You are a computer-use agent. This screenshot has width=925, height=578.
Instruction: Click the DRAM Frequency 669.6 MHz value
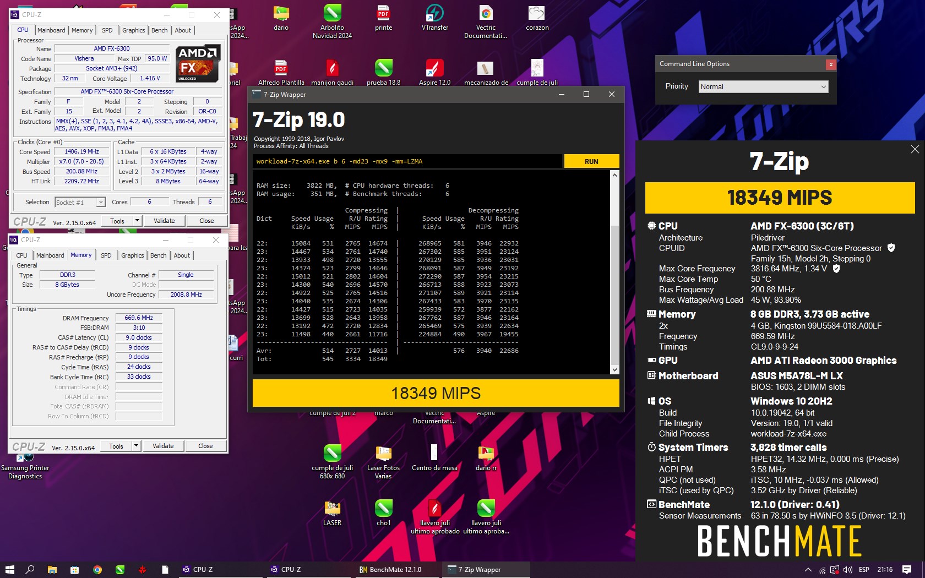coord(139,318)
